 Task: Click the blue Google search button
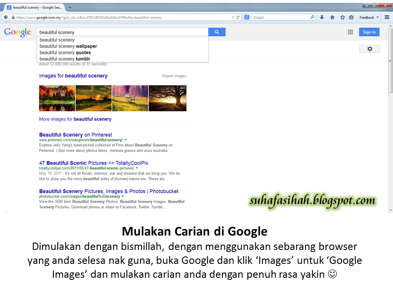(217, 32)
